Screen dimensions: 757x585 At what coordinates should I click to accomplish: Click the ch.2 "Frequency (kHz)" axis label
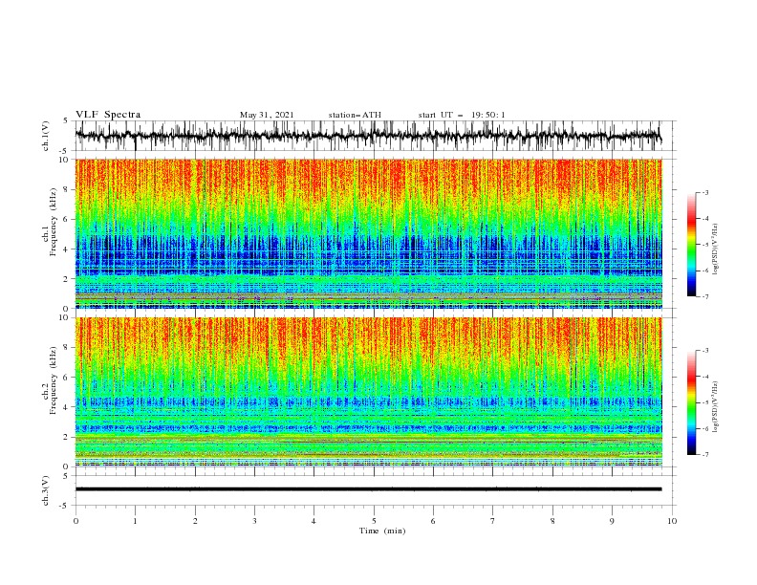[53, 380]
